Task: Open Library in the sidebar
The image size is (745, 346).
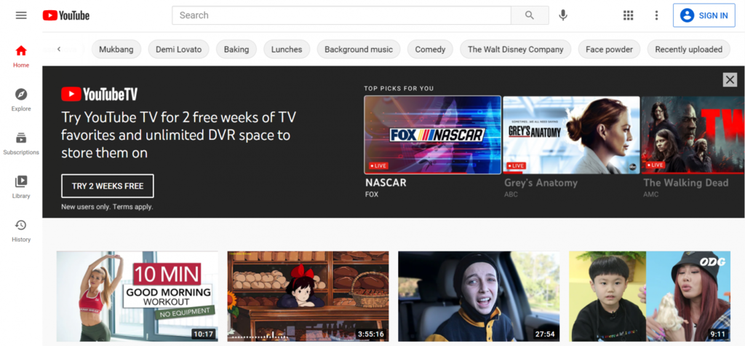Action: coord(21,186)
